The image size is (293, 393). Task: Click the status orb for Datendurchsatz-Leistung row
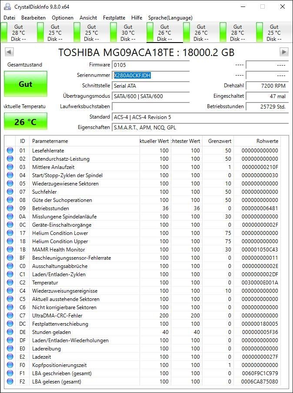click(x=10, y=159)
